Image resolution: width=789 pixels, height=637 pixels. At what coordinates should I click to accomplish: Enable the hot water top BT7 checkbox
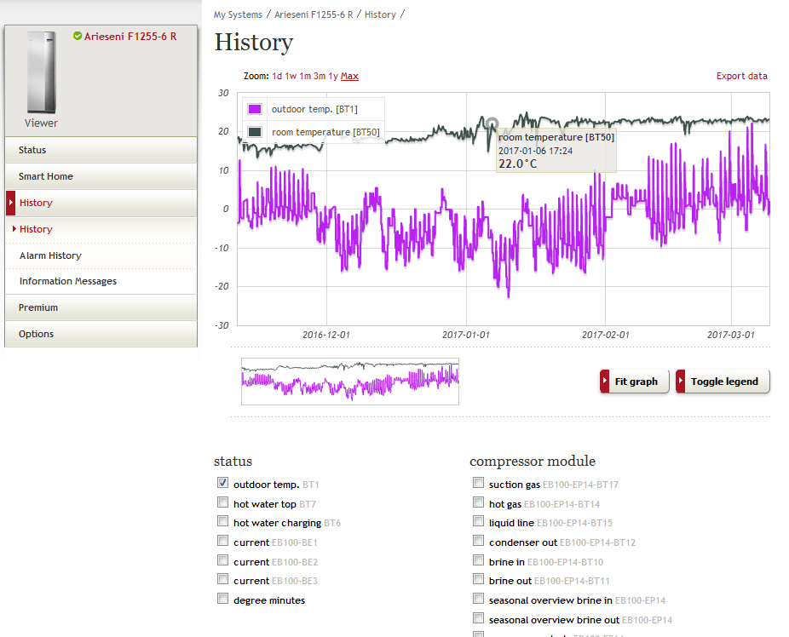223,503
